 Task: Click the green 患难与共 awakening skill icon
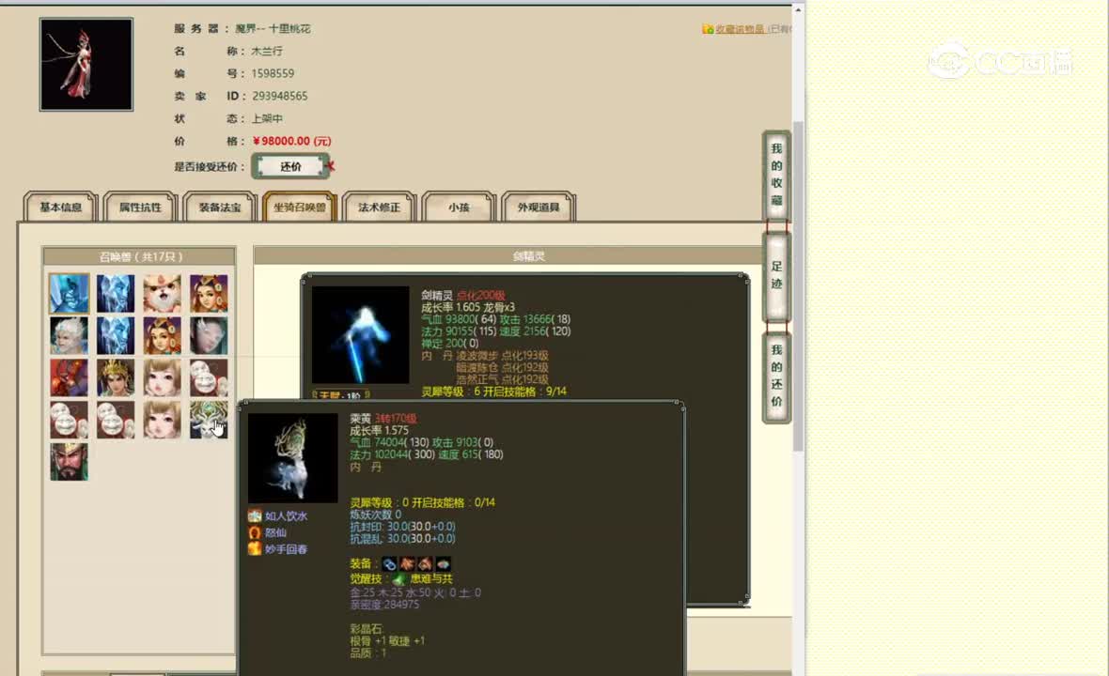click(x=398, y=579)
